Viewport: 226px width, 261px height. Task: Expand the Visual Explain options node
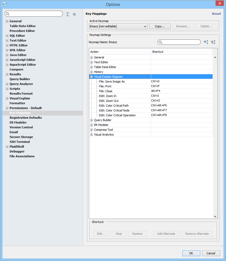tap(7, 99)
